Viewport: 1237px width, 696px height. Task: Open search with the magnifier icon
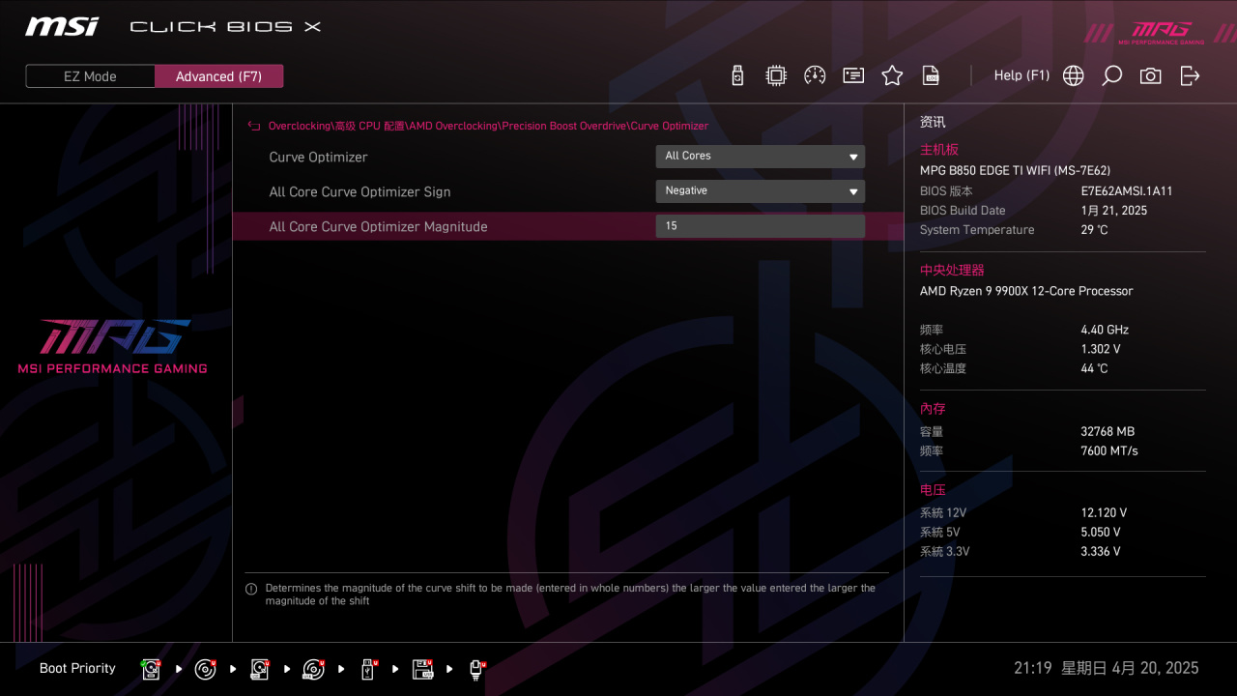tap(1111, 75)
